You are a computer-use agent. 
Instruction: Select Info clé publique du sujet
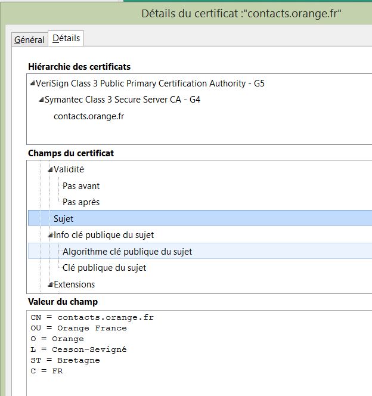(104, 235)
